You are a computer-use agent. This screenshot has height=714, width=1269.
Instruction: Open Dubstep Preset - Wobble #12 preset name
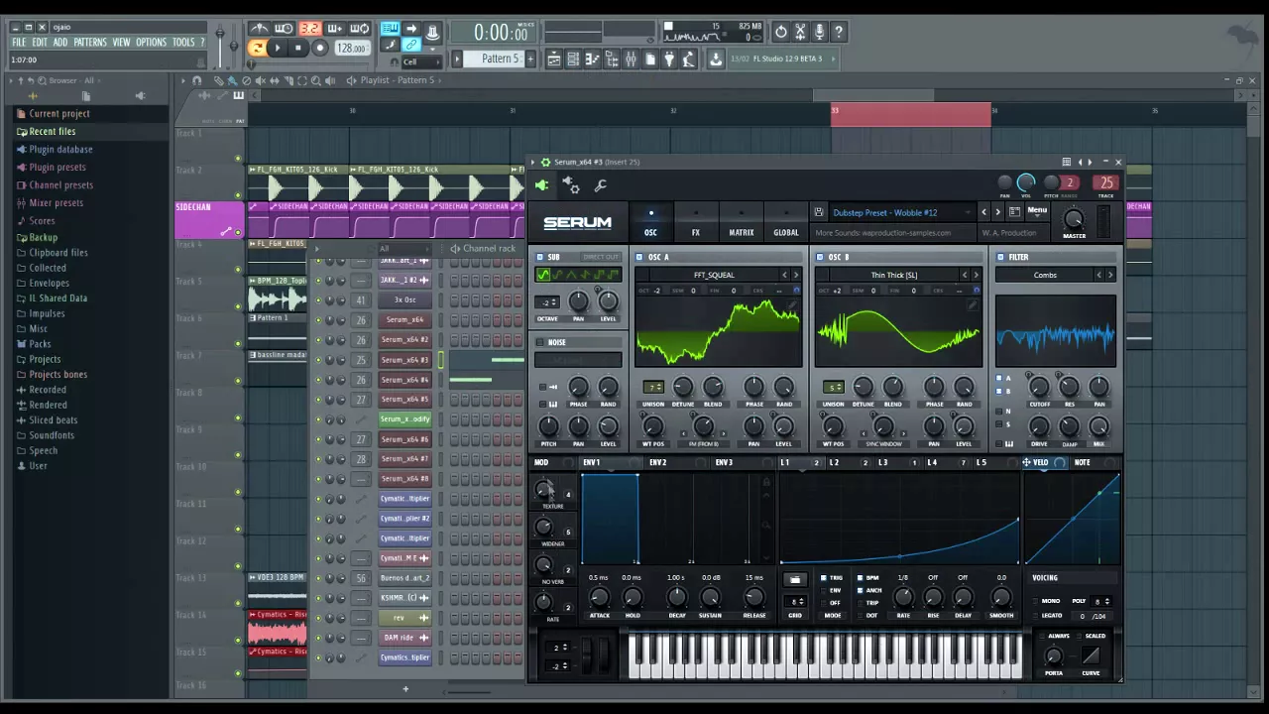(884, 212)
